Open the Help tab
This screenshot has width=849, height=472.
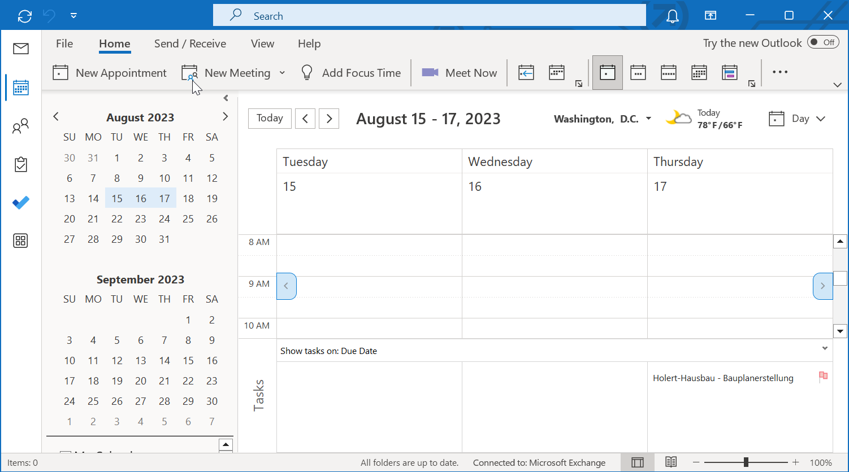pos(309,43)
